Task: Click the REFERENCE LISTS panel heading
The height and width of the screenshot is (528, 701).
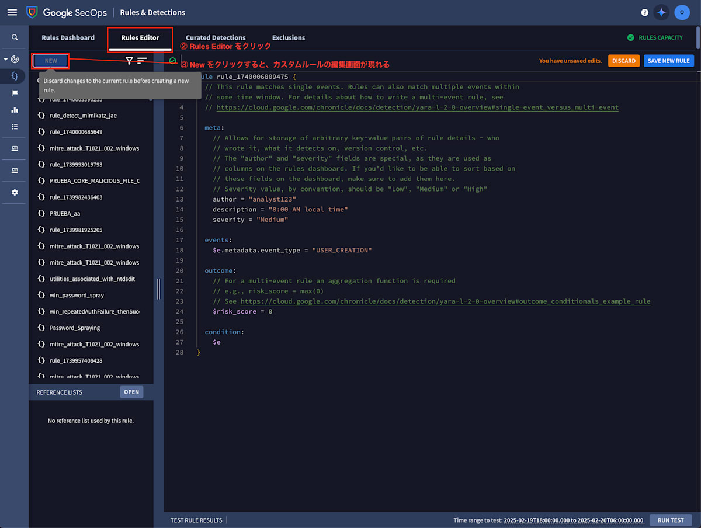Action: coord(59,392)
